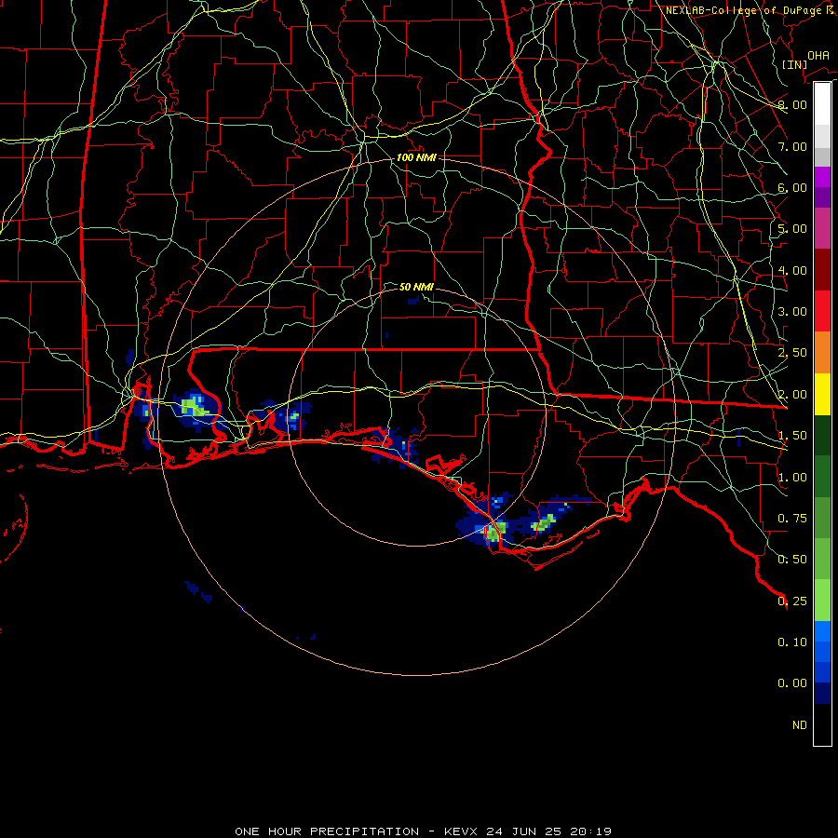
Task: Click the 3.00 legend value
Action: coord(792,312)
